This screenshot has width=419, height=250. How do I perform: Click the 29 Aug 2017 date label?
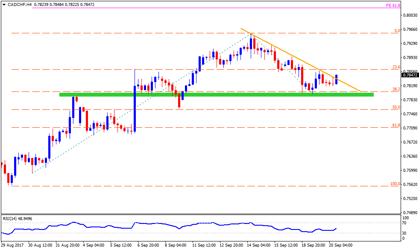(x=12, y=245)
